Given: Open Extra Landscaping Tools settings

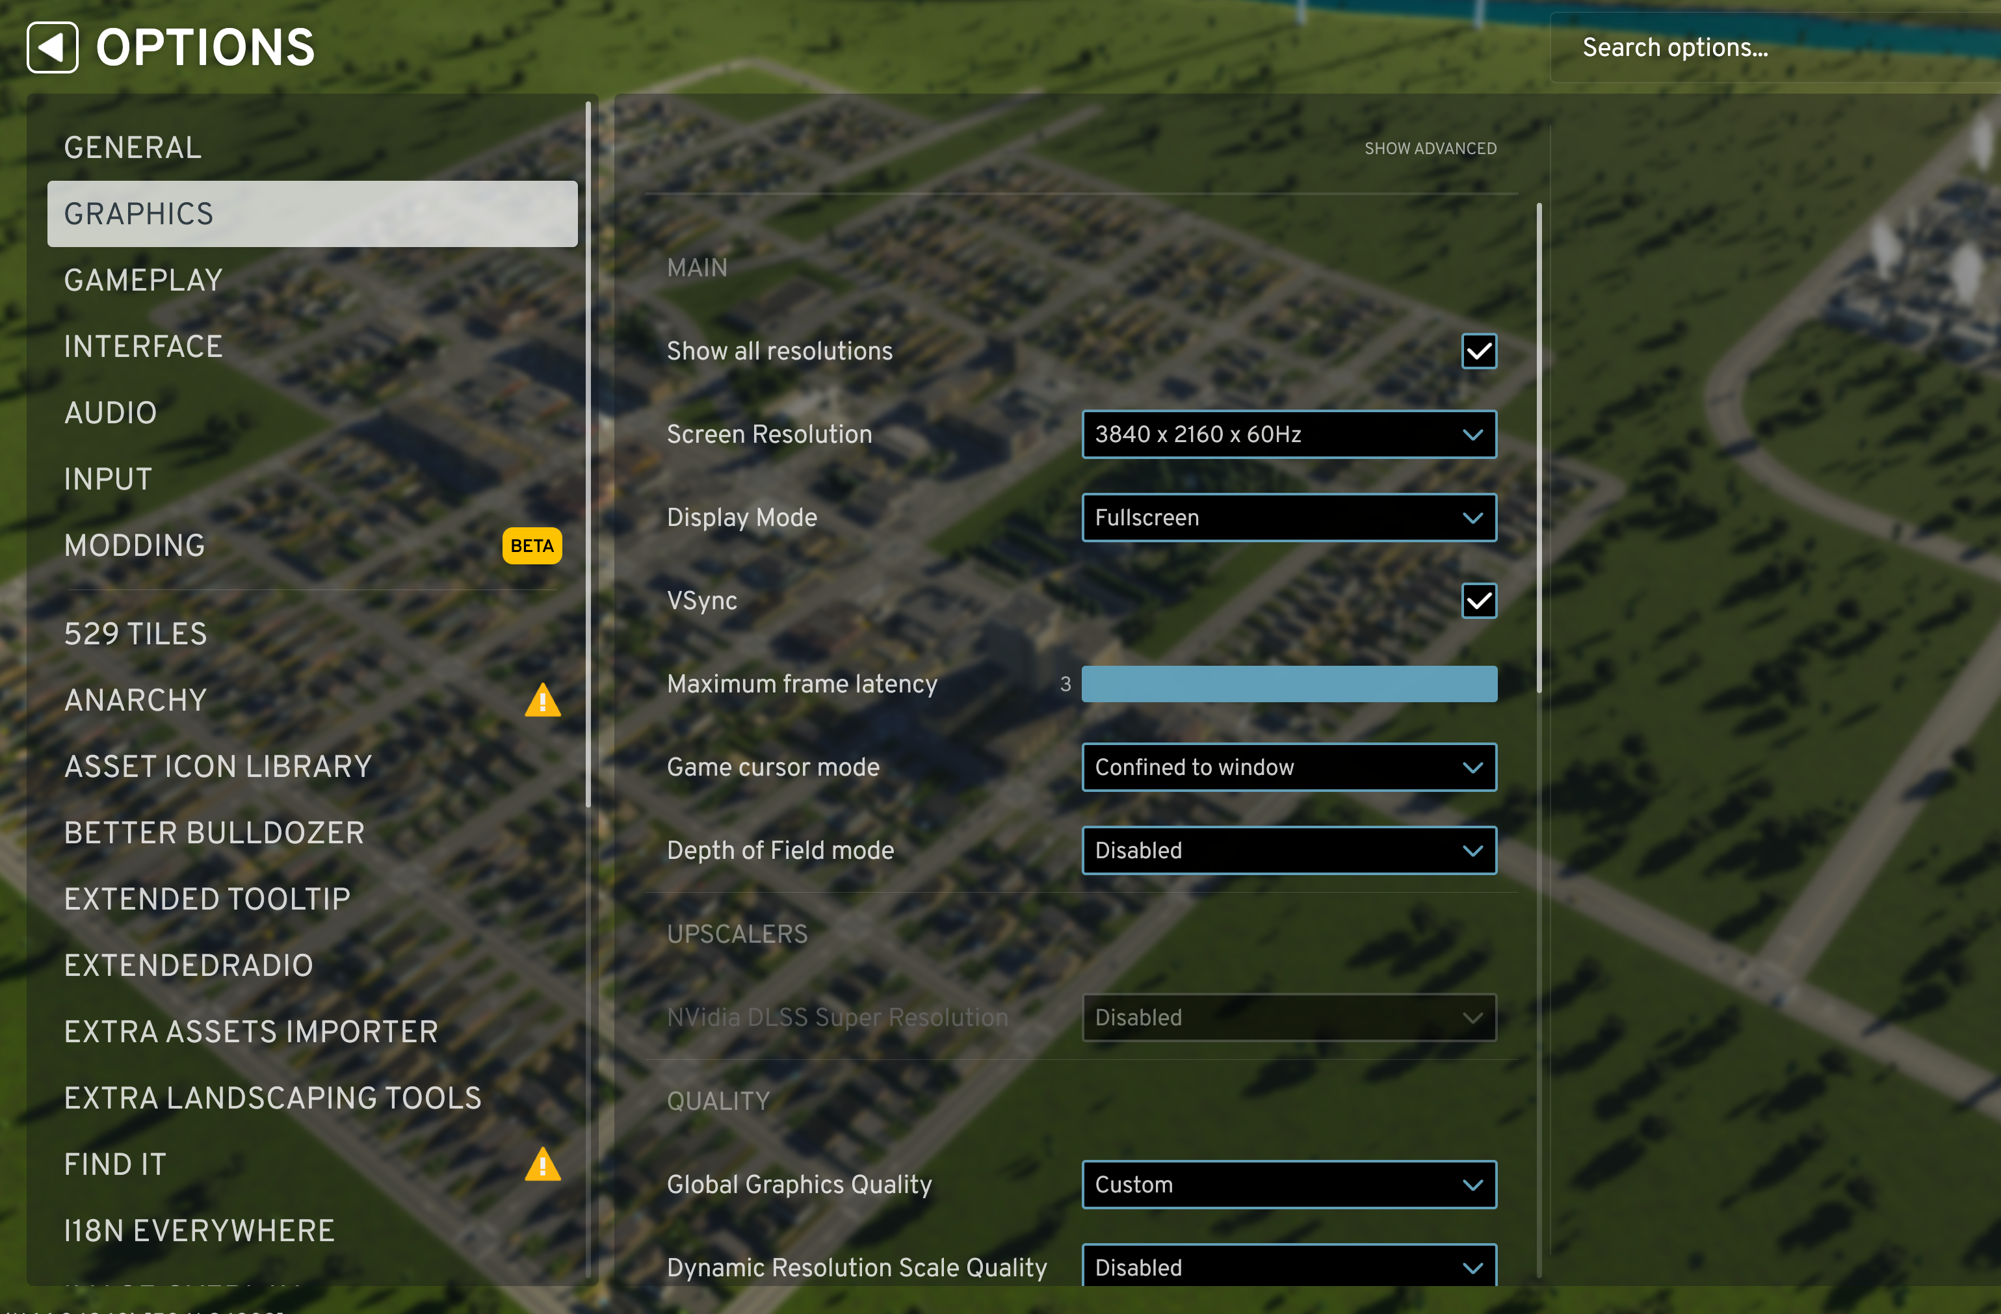Looking at the screenshot, I should coord(312,1099).
